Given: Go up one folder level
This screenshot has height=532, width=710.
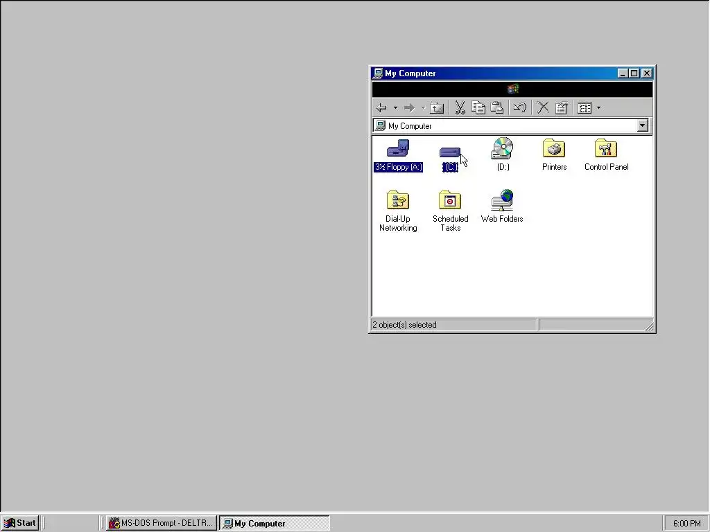Looking at the screenshot, I should point(437,107).
